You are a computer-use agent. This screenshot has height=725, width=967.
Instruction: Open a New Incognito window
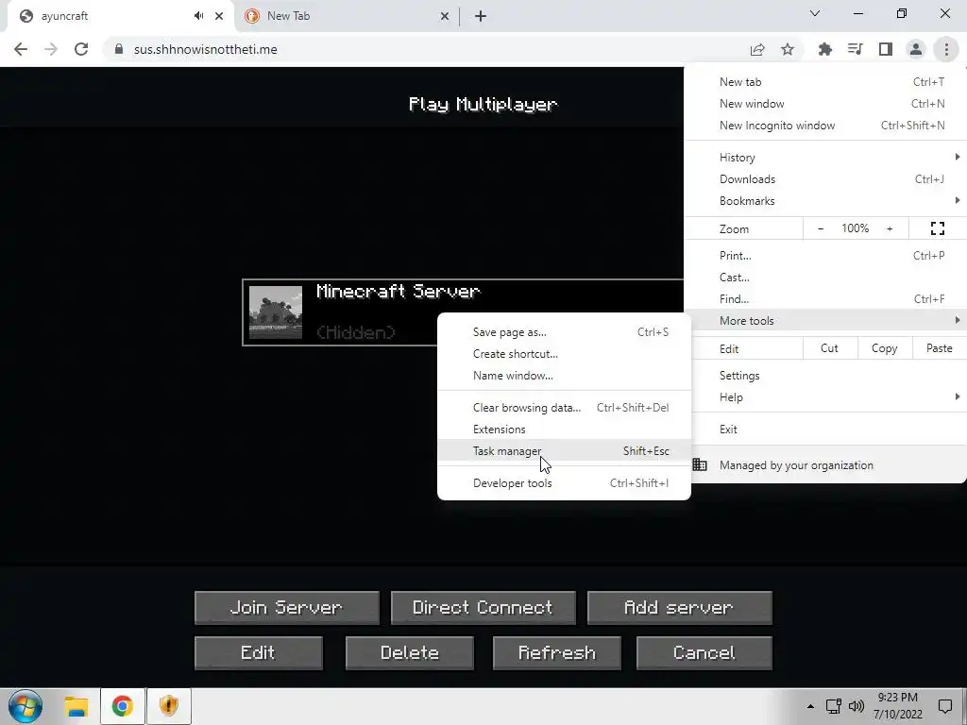(x=825, y=126)
